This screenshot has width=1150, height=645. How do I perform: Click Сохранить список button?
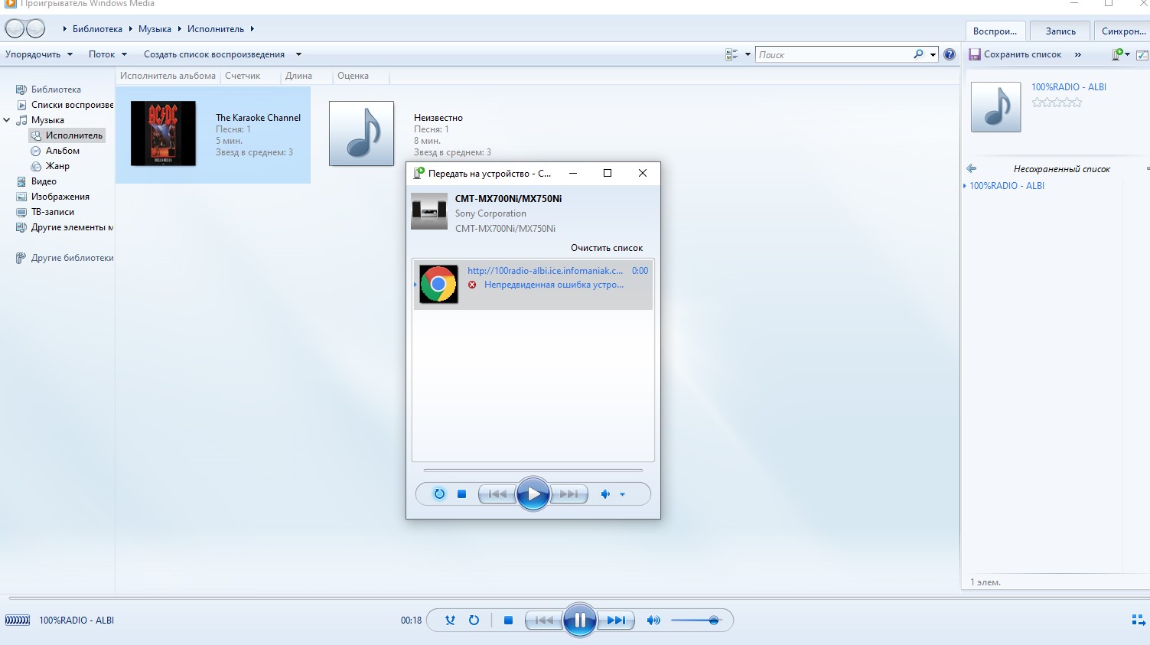point(1015,54)
